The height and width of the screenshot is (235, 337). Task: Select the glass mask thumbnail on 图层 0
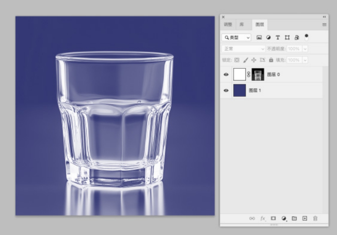click(258, 74)
